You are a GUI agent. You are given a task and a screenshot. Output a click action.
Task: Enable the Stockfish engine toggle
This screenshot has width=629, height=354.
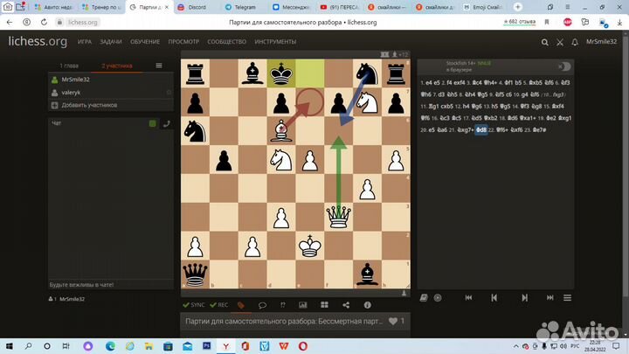(563, 66)
